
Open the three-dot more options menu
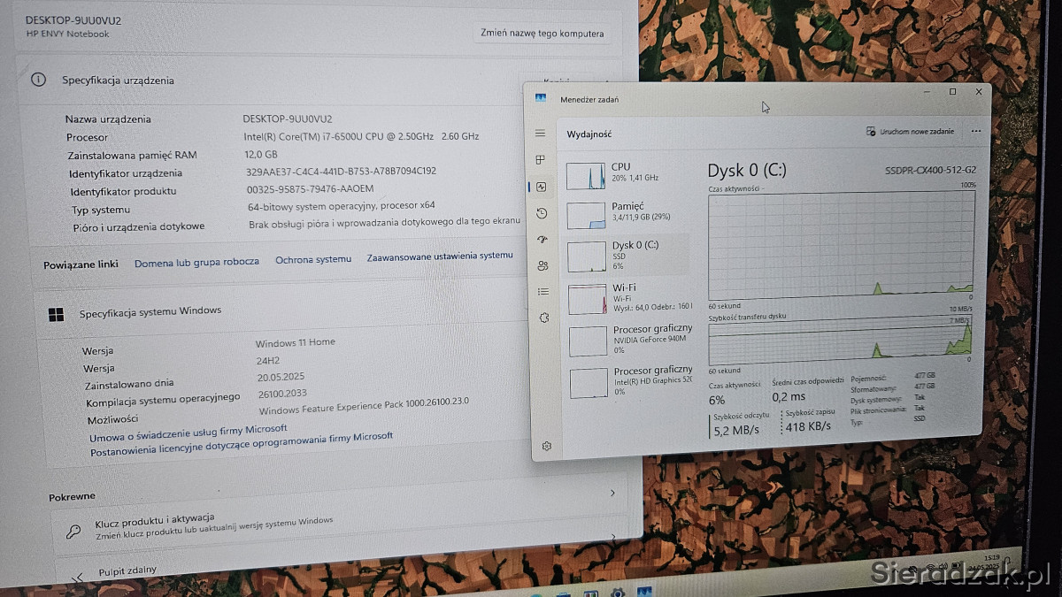pos(976,131)
